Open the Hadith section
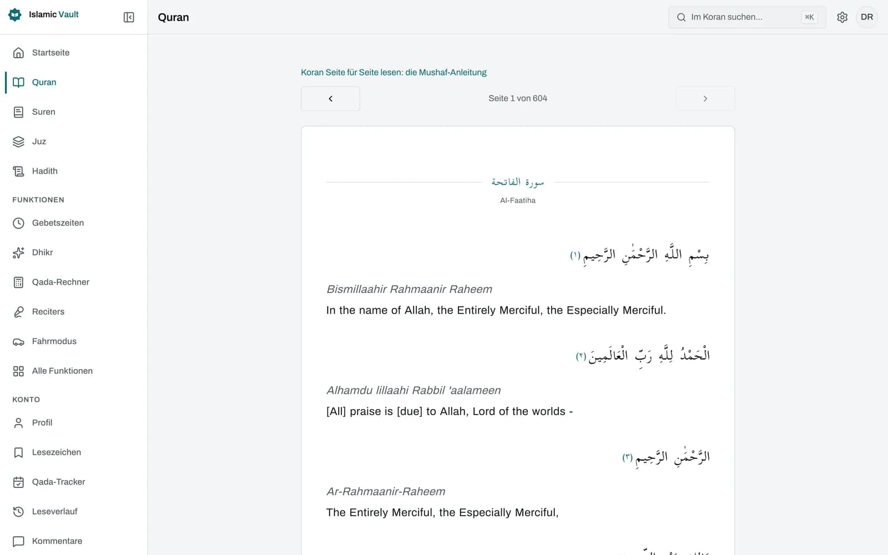 (x=74, y=171)
